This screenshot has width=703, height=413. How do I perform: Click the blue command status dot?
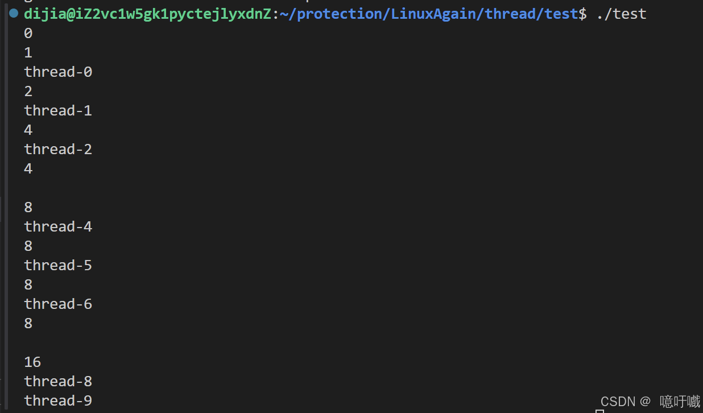coord(14,13)
